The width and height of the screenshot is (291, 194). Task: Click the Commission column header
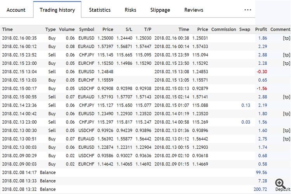pyautogui.click(x=223, y=29)
